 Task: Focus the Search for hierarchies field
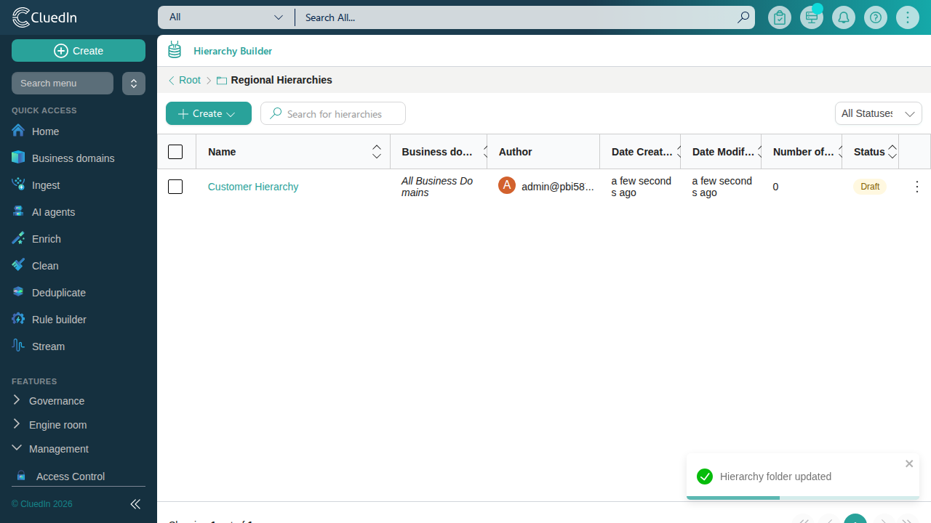click(x=333, y=113)
